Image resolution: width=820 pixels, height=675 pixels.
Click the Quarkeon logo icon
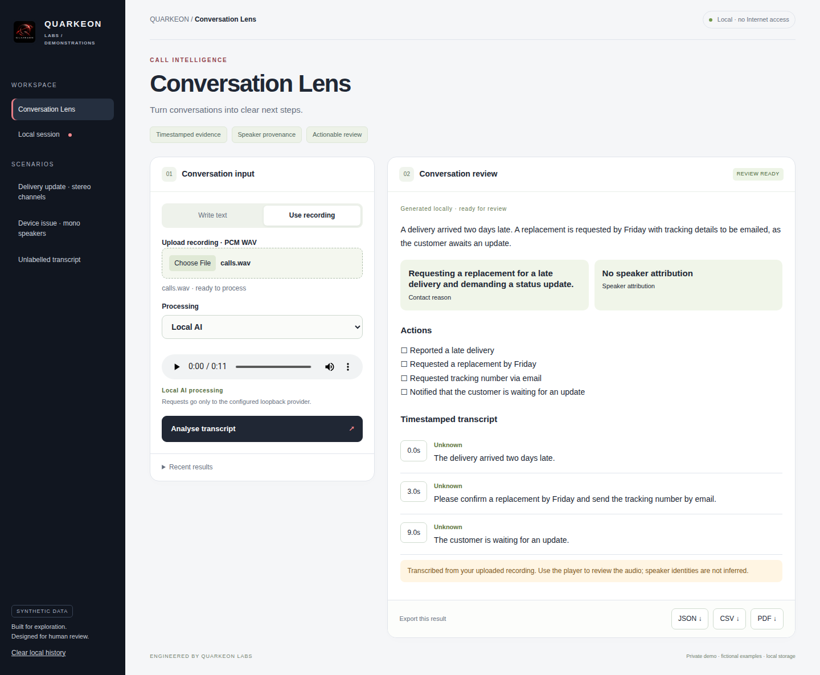24,32
